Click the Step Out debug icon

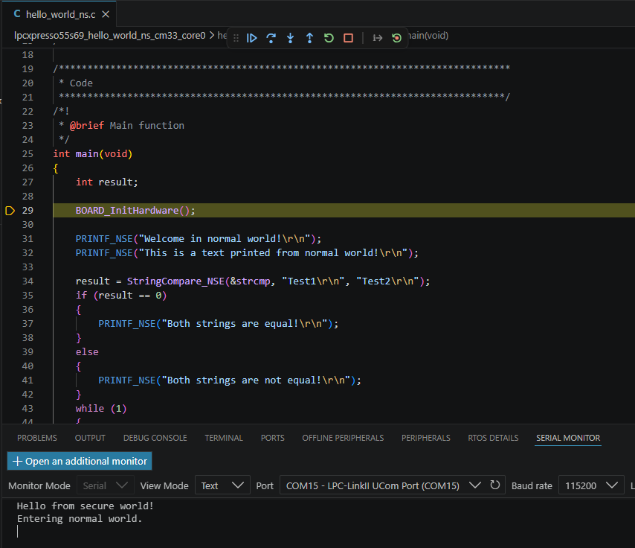point(309,36)
